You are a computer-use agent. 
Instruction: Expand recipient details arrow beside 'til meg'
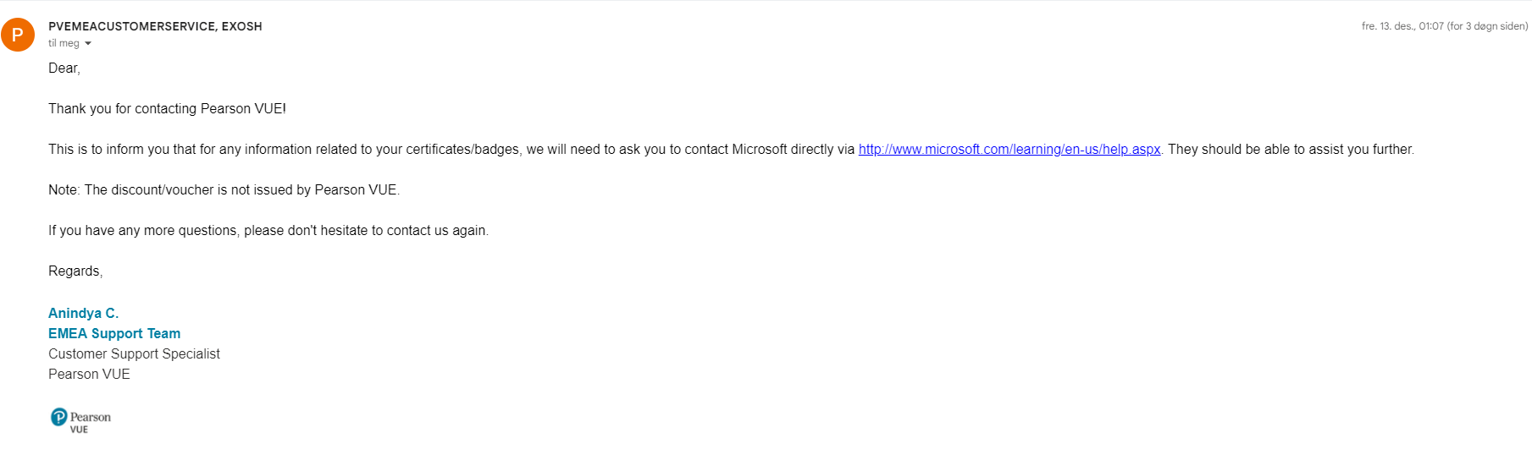(x=88, y=44)
